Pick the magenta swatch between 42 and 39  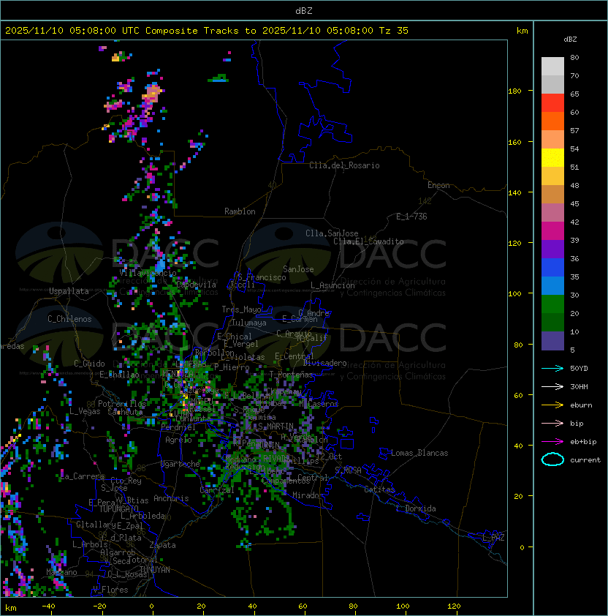coord(552,231)
